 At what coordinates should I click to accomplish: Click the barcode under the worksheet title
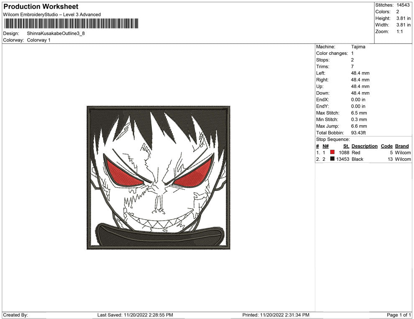pyautogui.click(x=71, y=23)
